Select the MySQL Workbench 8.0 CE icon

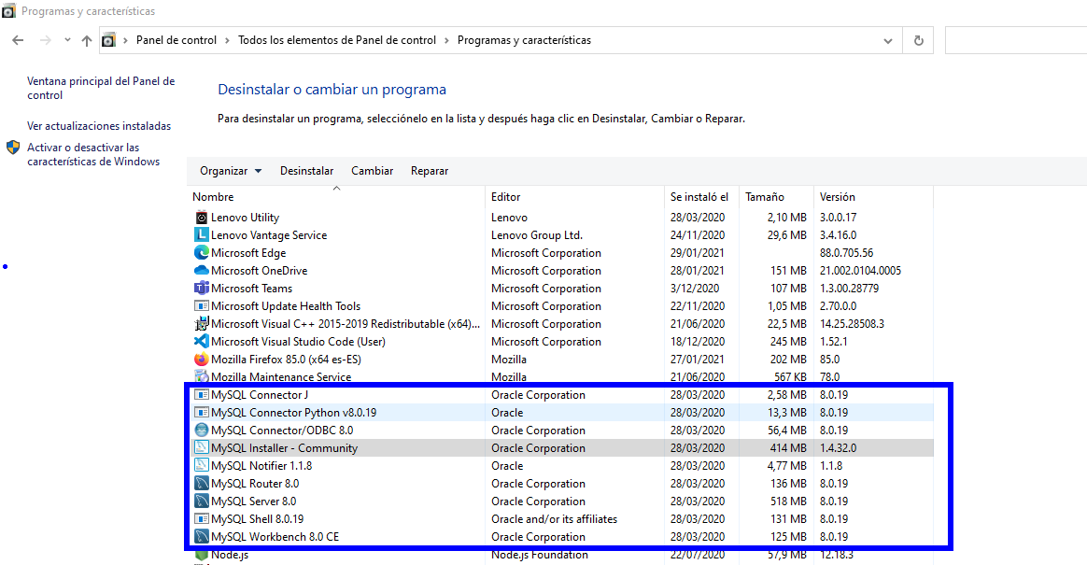point(201,537)
